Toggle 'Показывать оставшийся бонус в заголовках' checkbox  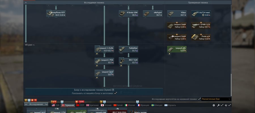[115, 93]
